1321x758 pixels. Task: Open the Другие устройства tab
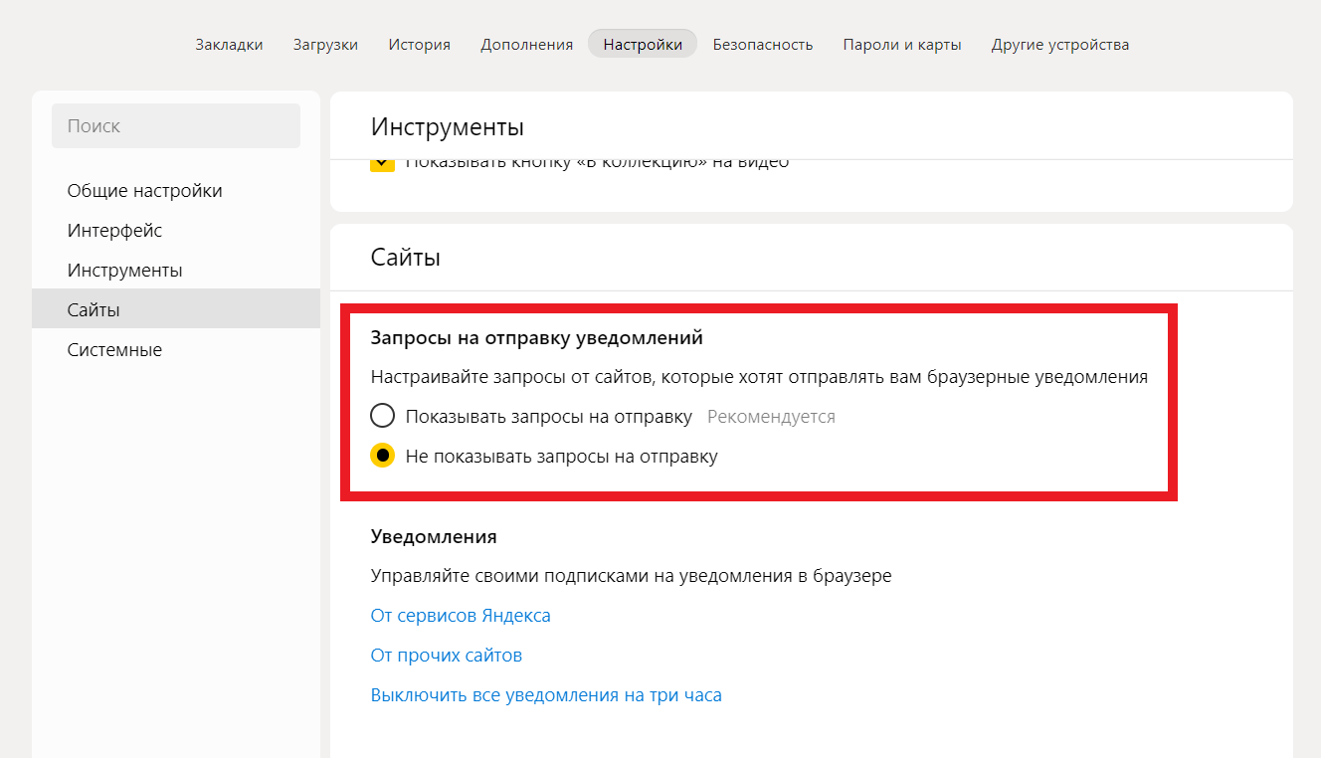pyautogui.click(x=1059, y=44)
